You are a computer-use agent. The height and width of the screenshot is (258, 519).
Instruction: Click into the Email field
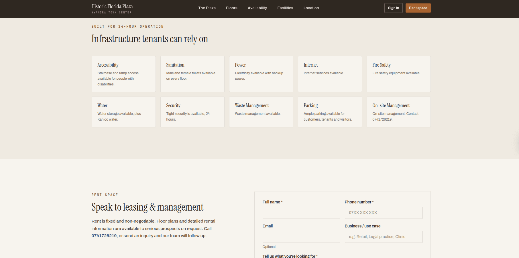click(x=301, y=237)
